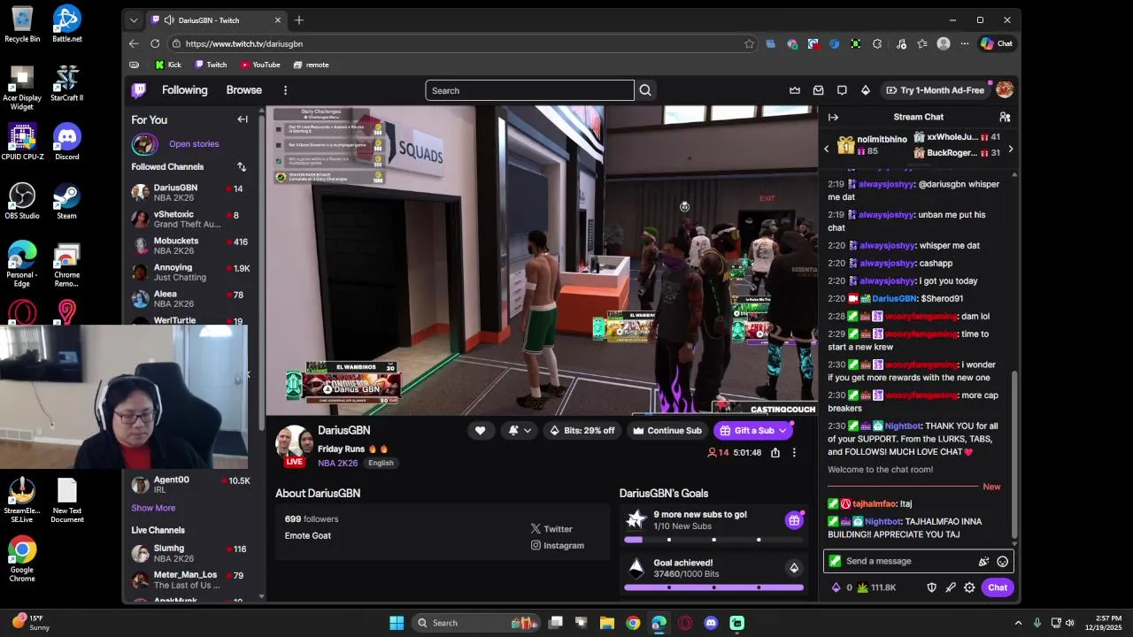Open gift icon on sub goal

(x=794, y=520)
